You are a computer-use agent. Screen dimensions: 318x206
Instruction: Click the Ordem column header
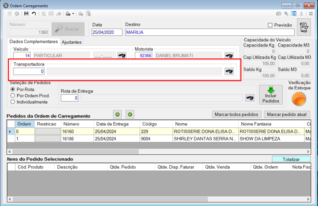coord(25,124)
